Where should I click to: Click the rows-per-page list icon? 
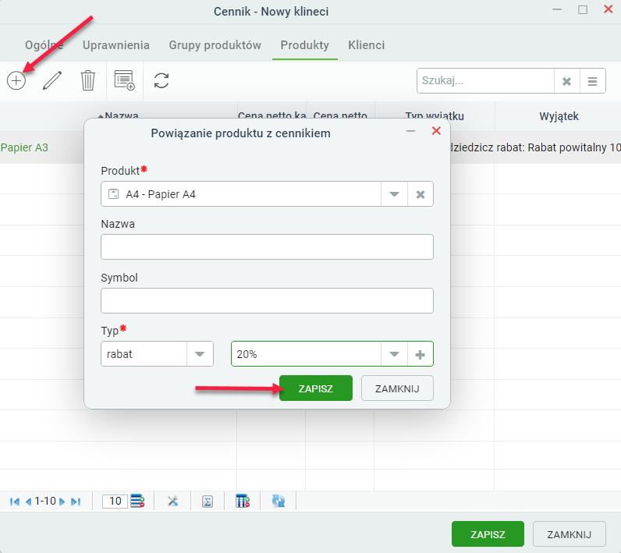point(137,502)
